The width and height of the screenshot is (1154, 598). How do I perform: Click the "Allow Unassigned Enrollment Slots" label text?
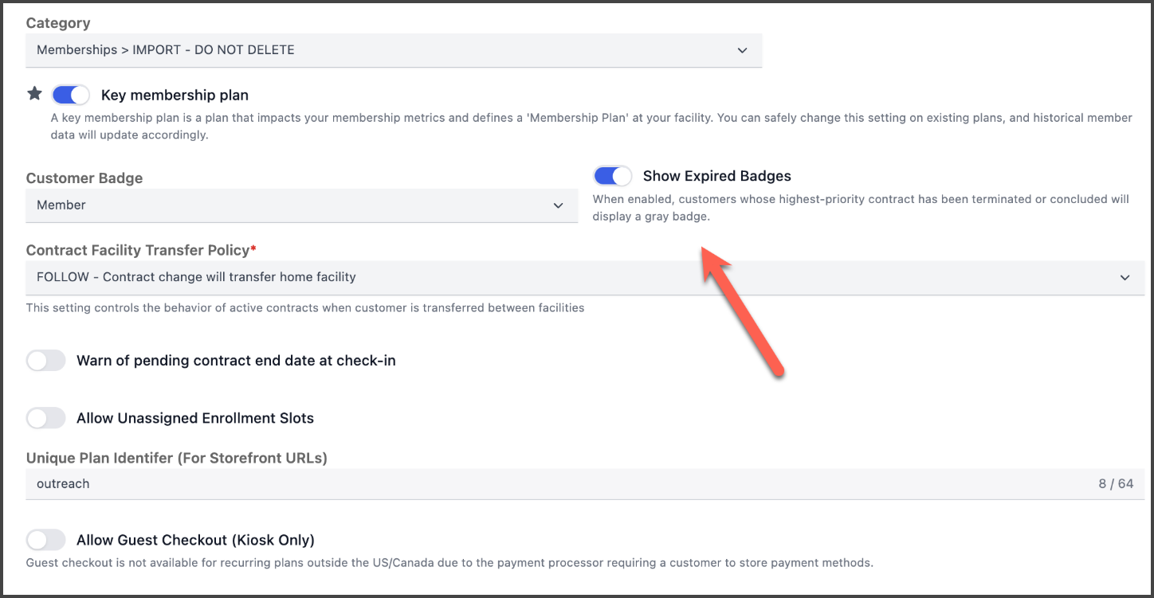click(195, 418)
